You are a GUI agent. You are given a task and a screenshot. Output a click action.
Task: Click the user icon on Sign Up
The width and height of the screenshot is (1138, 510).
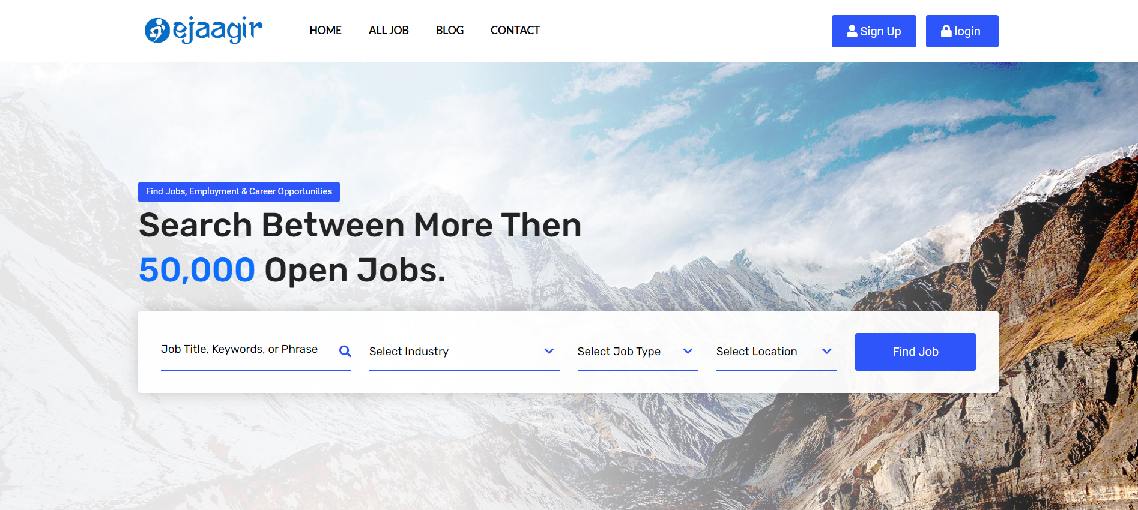(x=852, y=31)
